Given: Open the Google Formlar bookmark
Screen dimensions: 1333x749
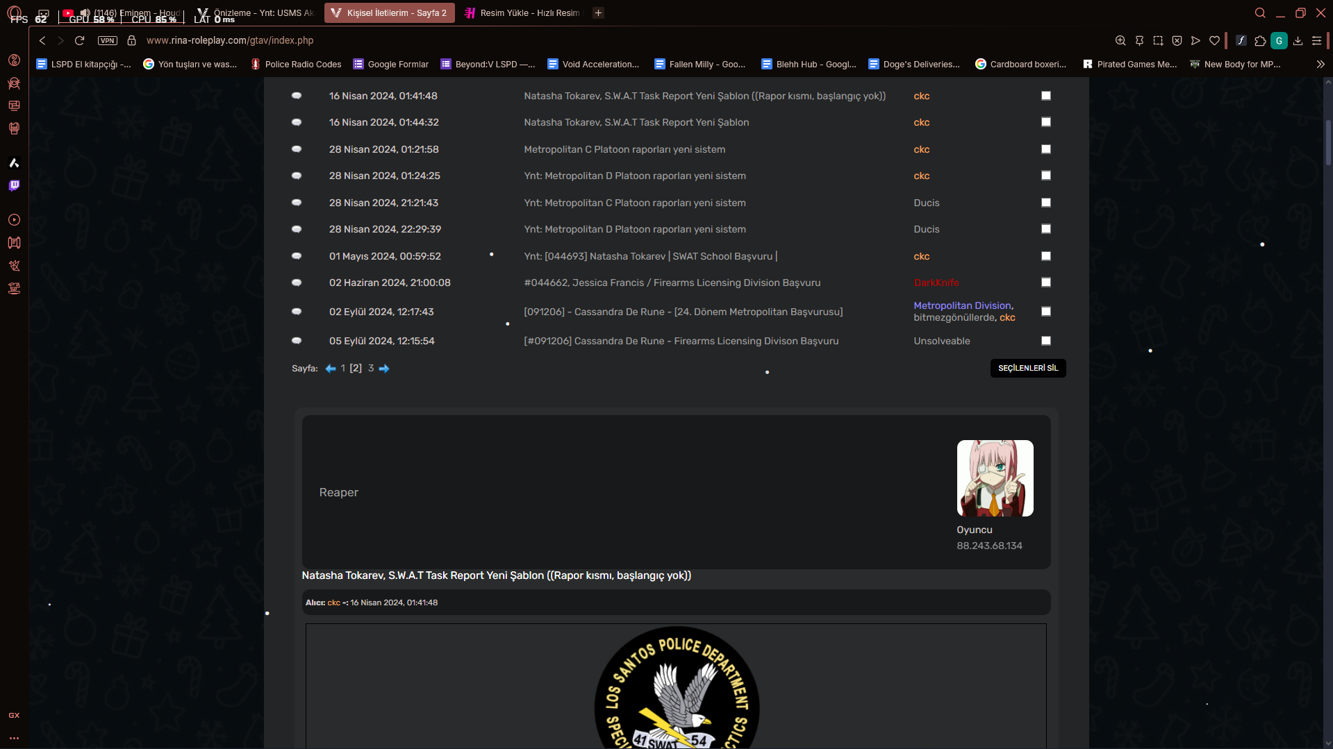Looking at the screenshot, I should [x=391, y=64].
